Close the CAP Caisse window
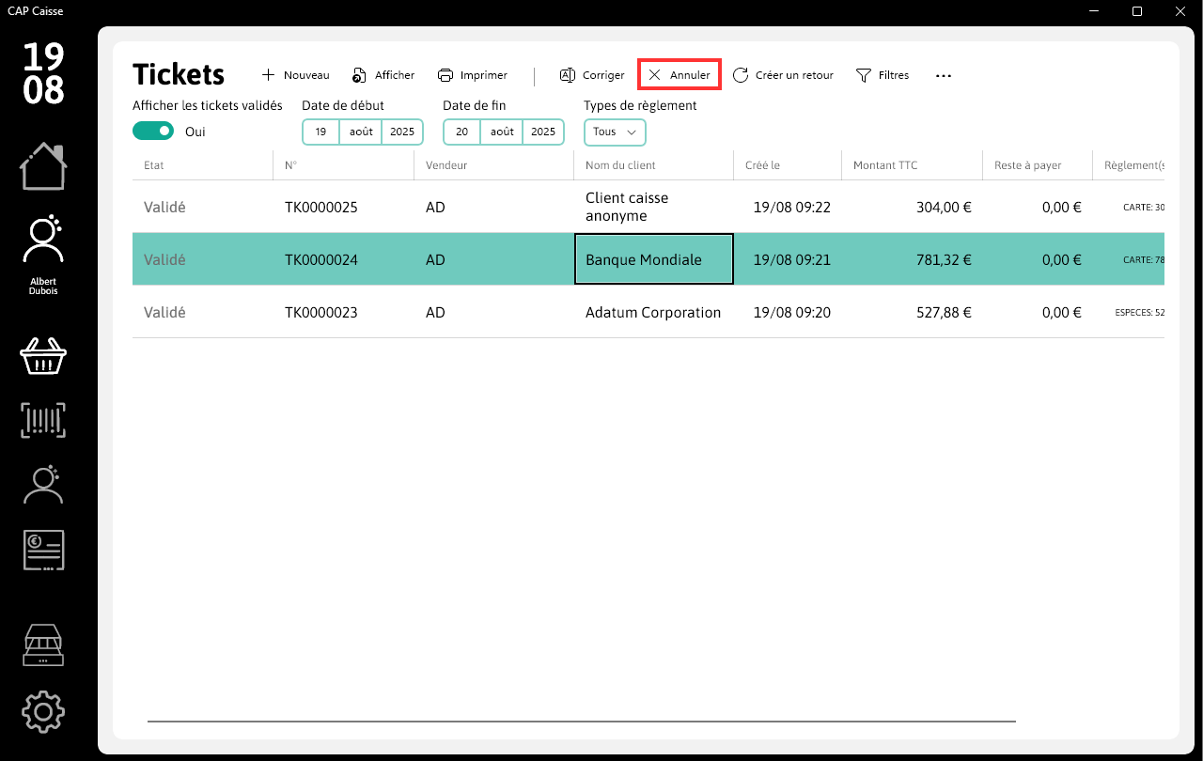1203x761 pixels. pyautogui.click(x=1180, y=11)
